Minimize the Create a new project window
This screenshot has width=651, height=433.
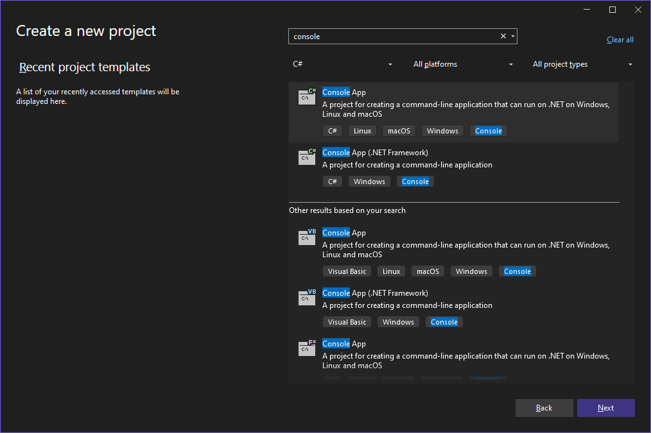point(587,10)
